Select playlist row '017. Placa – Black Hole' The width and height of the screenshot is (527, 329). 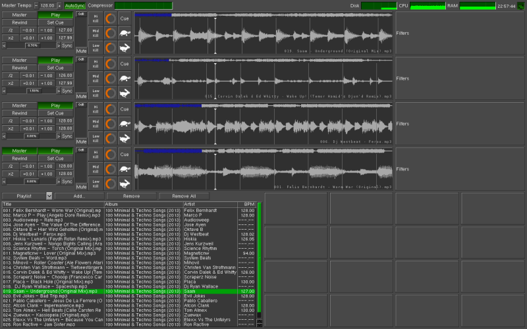(128, 282)
